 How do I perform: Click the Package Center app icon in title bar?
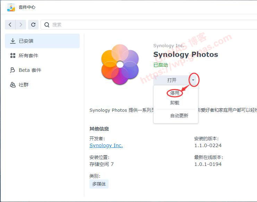click(11, 7)
